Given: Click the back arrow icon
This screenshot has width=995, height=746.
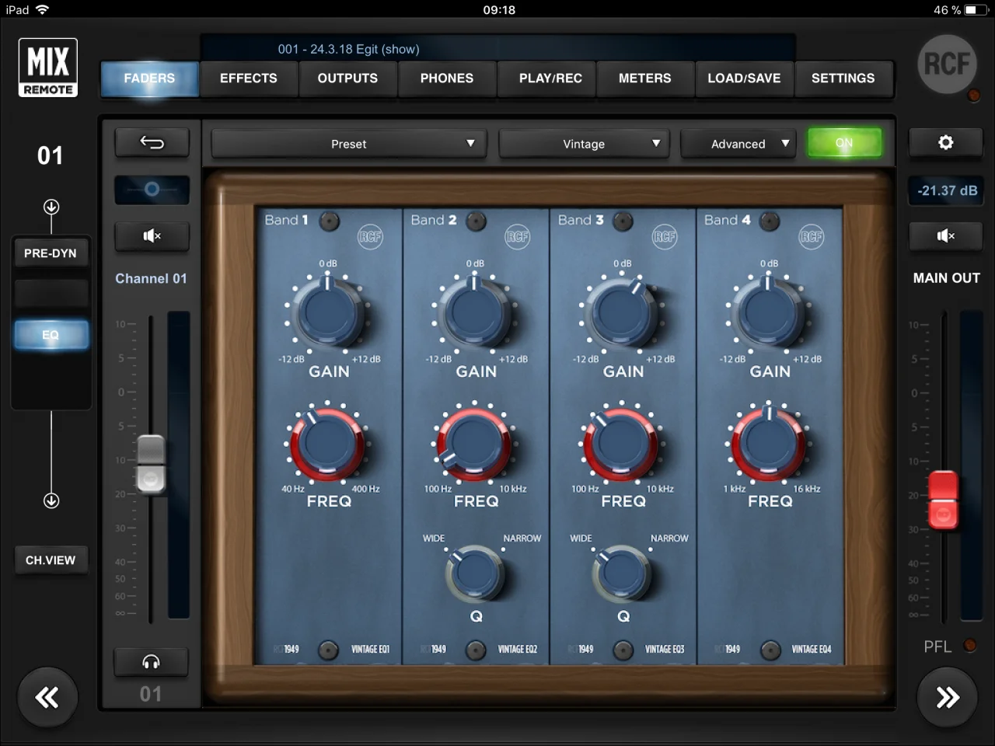Looking at the screenshot, I should click(152, 142).
